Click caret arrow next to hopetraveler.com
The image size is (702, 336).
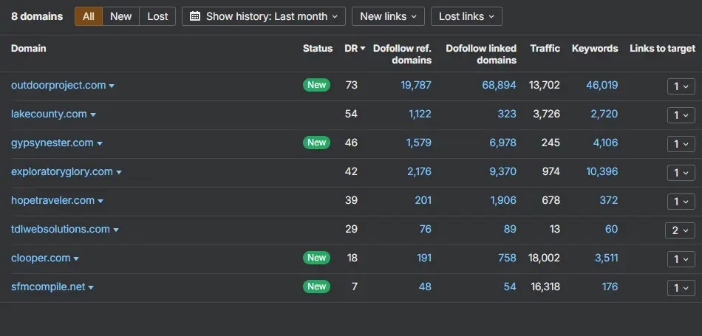[x=100, y=202]
